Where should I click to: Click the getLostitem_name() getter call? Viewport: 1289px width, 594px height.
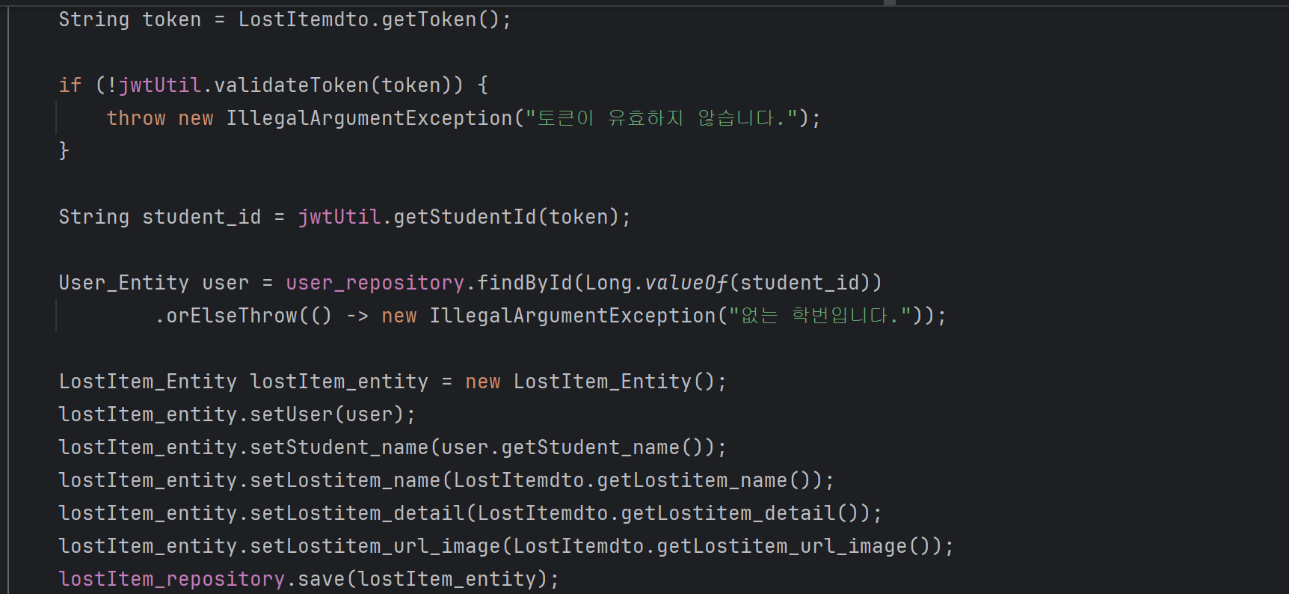[x=704, y=480]
